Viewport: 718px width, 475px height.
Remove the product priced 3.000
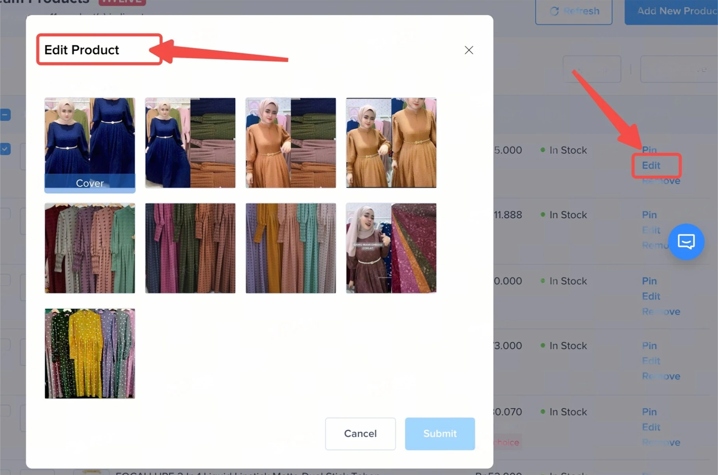[661, 376]
